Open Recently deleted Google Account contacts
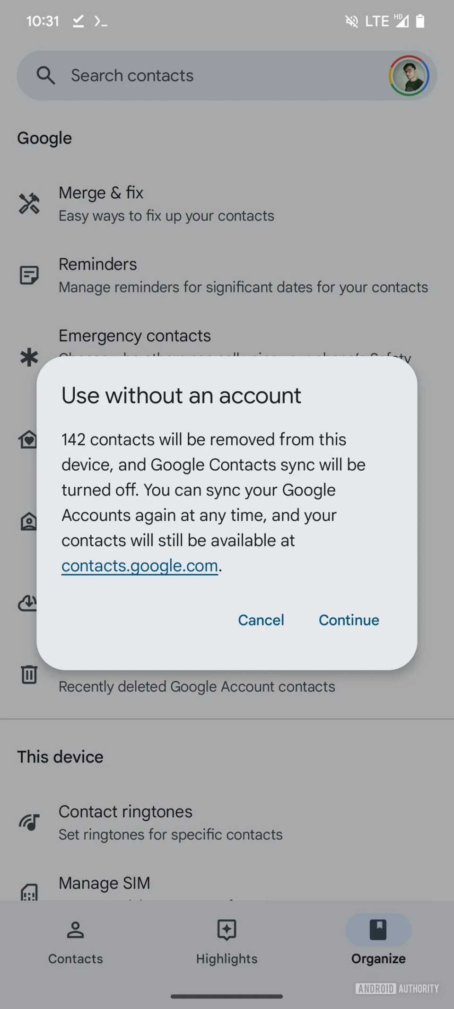 tap(196, 686)
